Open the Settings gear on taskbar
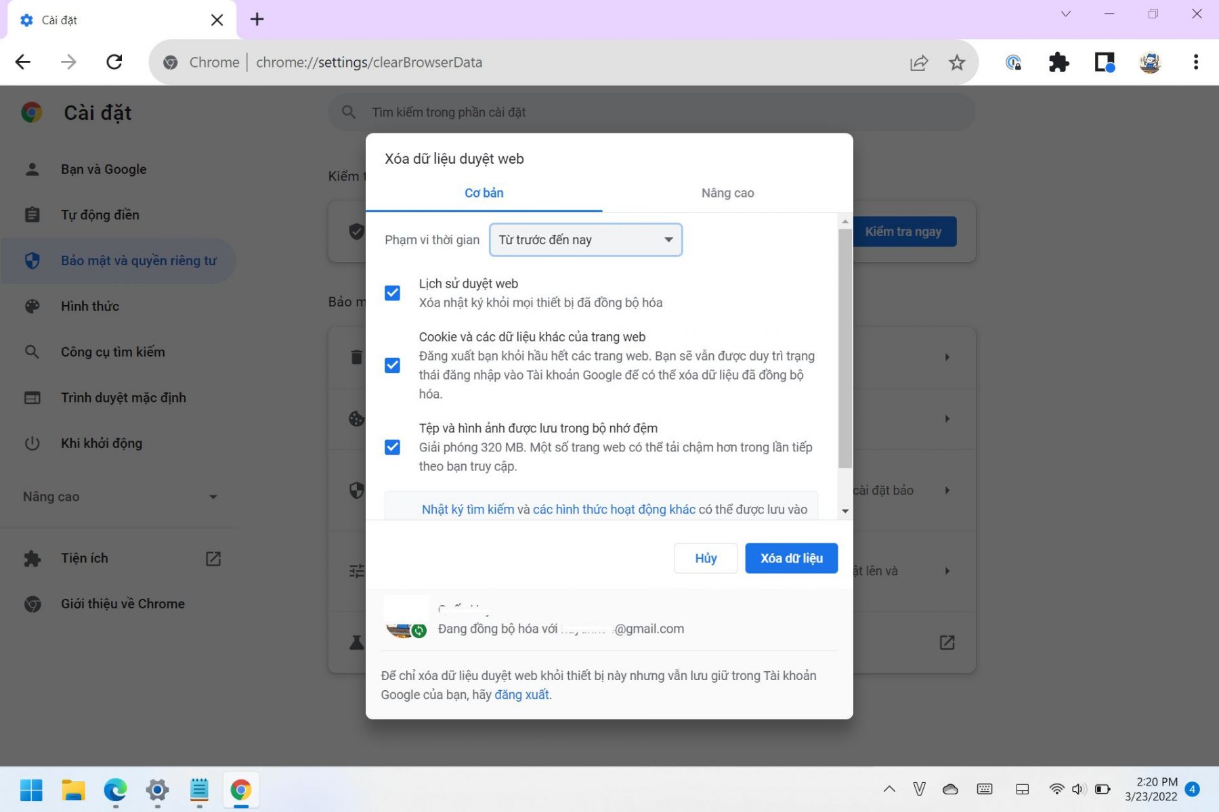 pyautogui.click(x=157, y=790)
